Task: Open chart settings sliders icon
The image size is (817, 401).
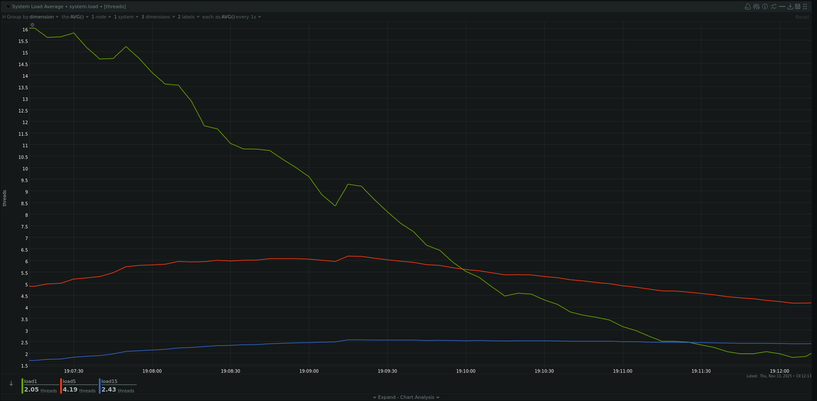Action: (x=756, y=6)
